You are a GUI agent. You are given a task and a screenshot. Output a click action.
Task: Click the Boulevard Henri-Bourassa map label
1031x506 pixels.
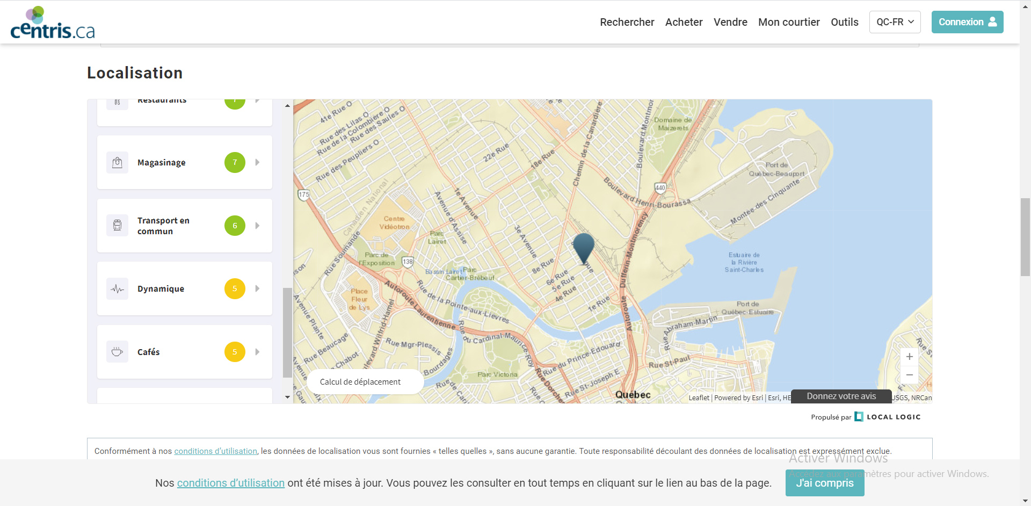point(647,193)
